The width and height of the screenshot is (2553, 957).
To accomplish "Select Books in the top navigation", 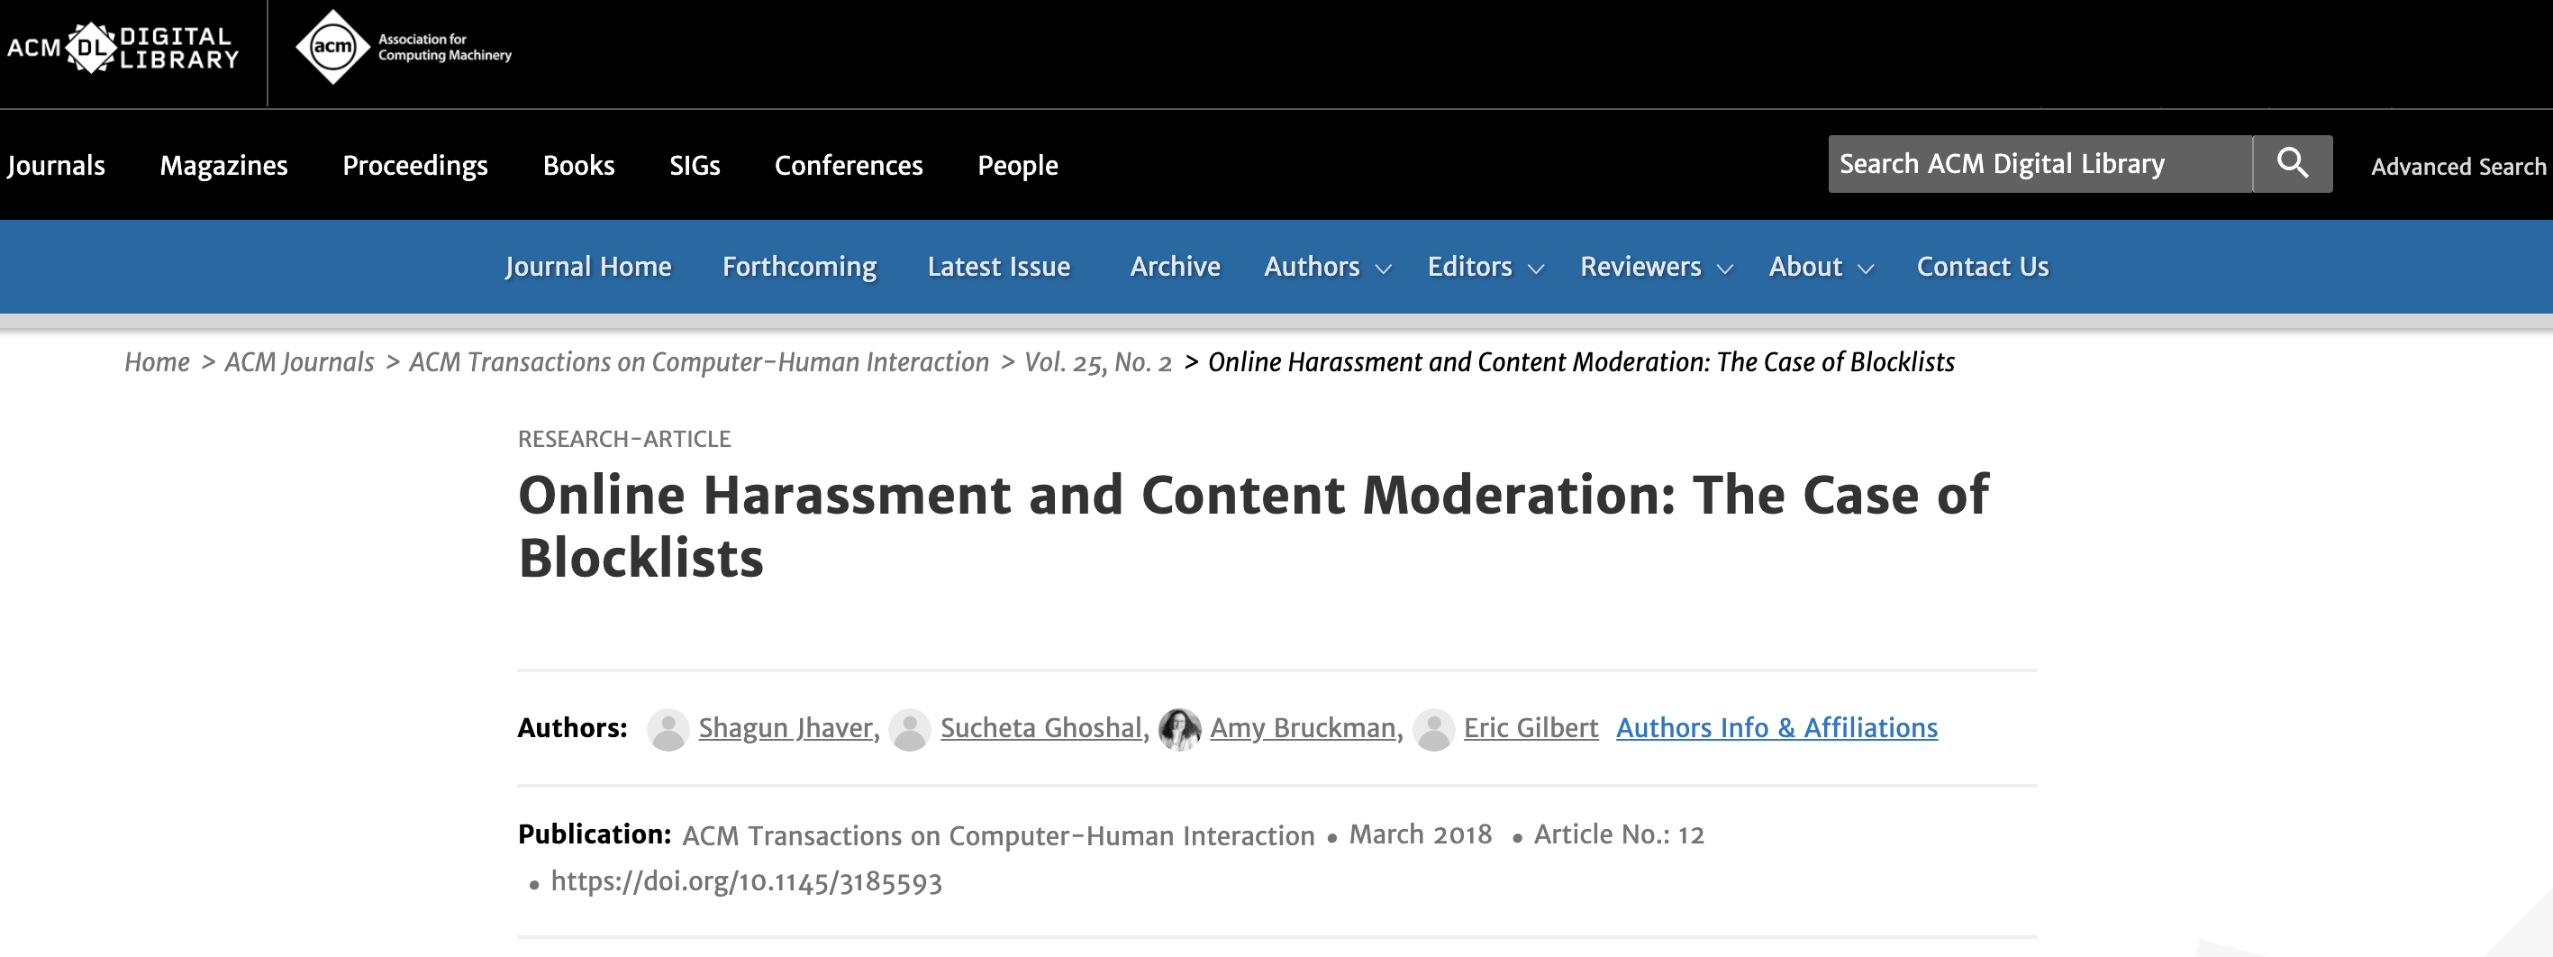I will pos(578,165).
